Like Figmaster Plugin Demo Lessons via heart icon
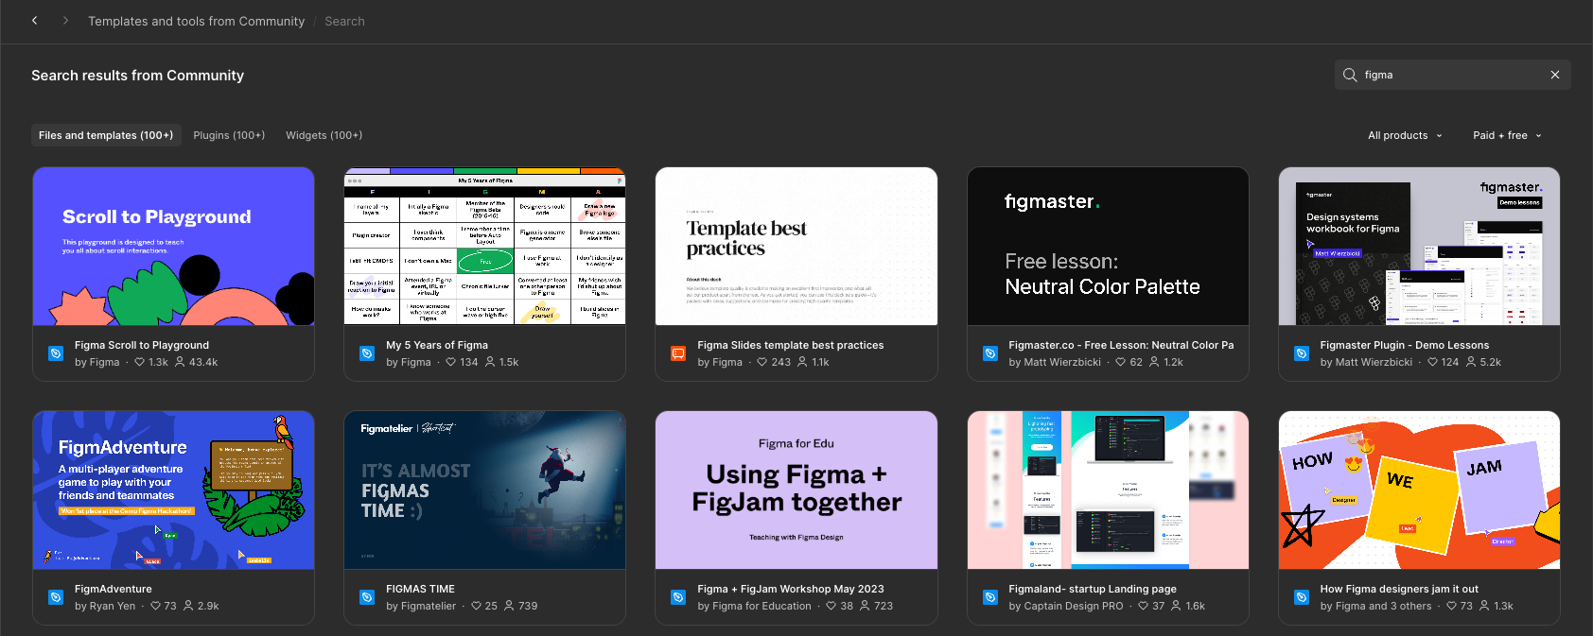1593x636 pixels. point(1433,362)
